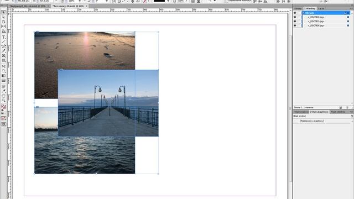Image resolution: width=354 pixels, height=199 pixels.
Task: Select the Gradient Swatch tool
Action: (x=4, y=76)
